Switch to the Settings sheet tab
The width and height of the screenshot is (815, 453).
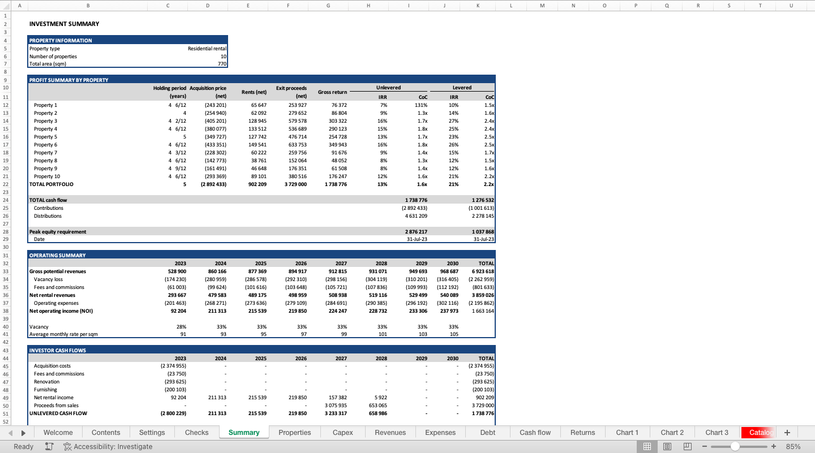pyautogui.click(x=152, y=433)
